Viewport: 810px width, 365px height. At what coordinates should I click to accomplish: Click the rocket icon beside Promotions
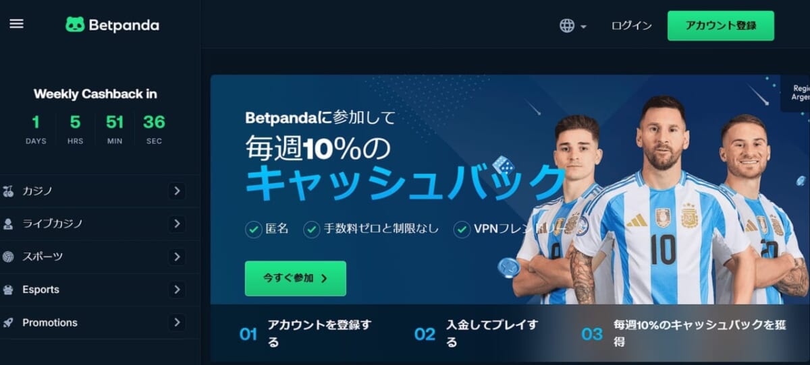[x=8, y=323]
